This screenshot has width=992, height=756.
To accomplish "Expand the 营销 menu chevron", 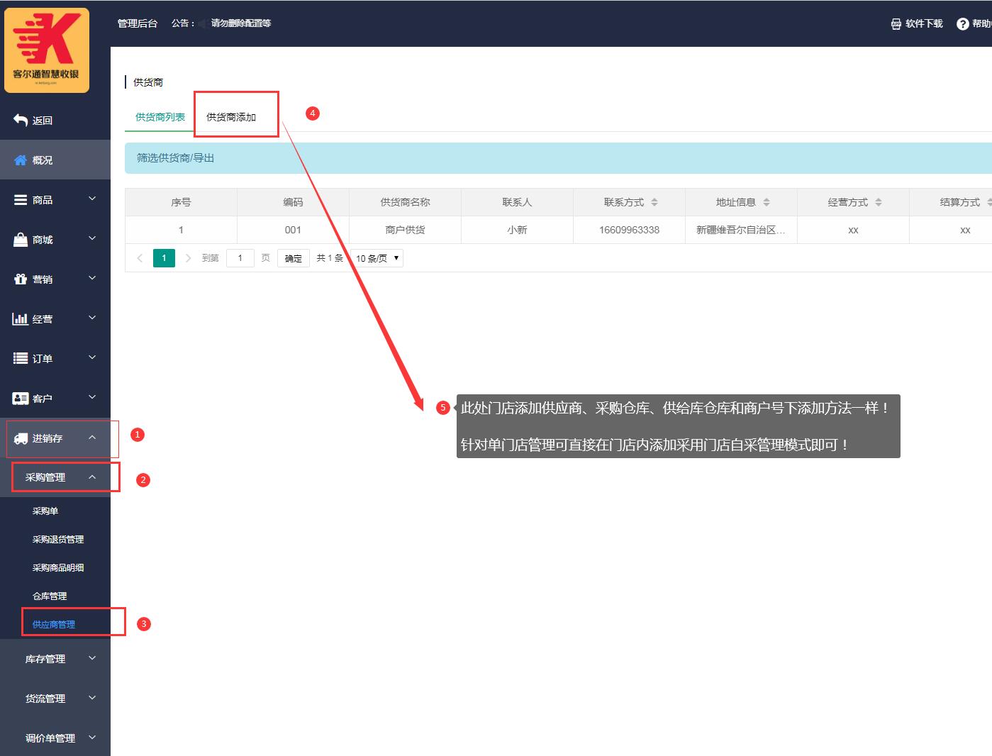I will point(92,279).
